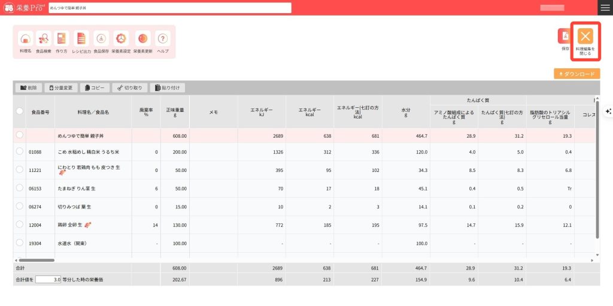The image size is (613, 306).
Task: Click the 保存 save icon
Action: 565,37
